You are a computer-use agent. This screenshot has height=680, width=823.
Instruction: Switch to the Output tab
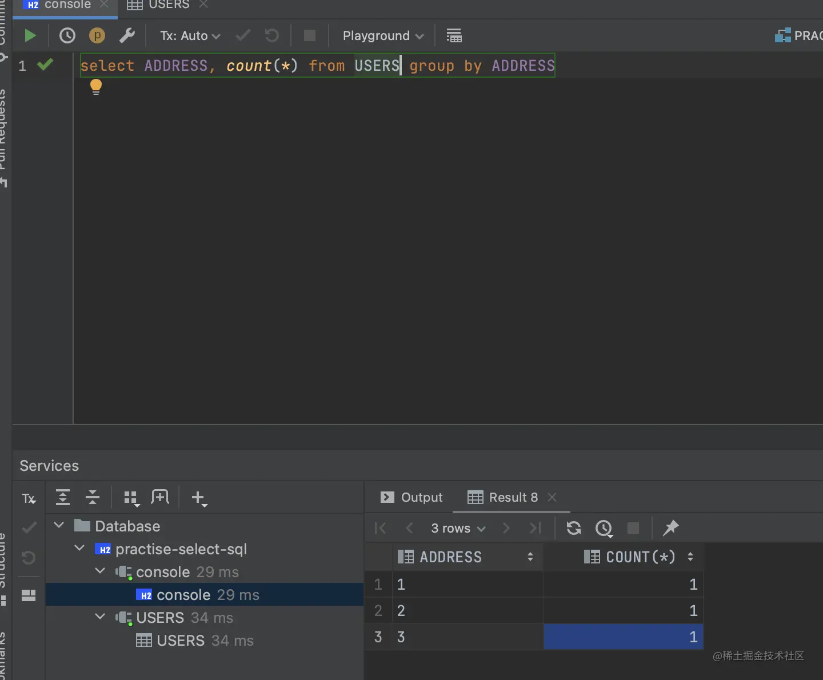(411, 497)
